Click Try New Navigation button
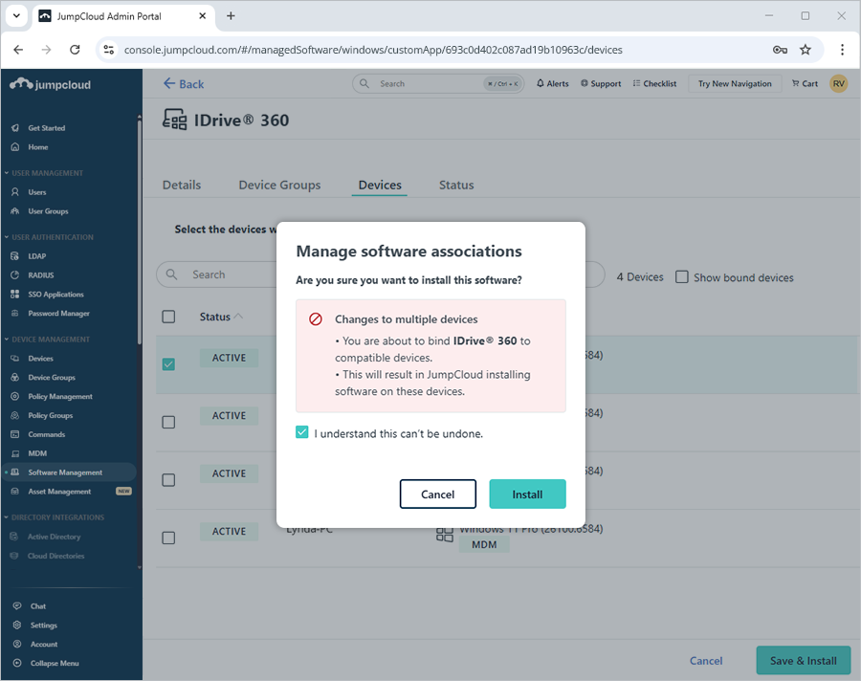This screenshot has width=861, height=681. click(x=735, y=83)
